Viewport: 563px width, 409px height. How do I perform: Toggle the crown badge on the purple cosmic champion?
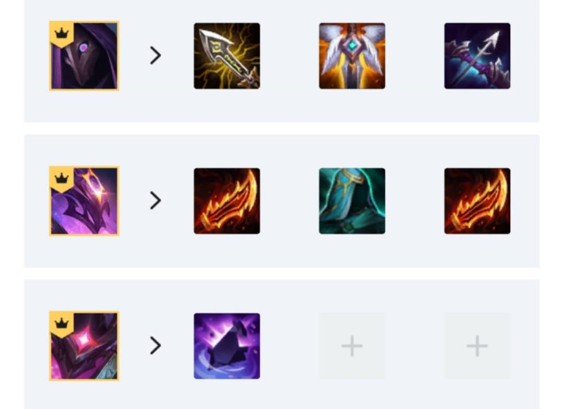[62, 179]
